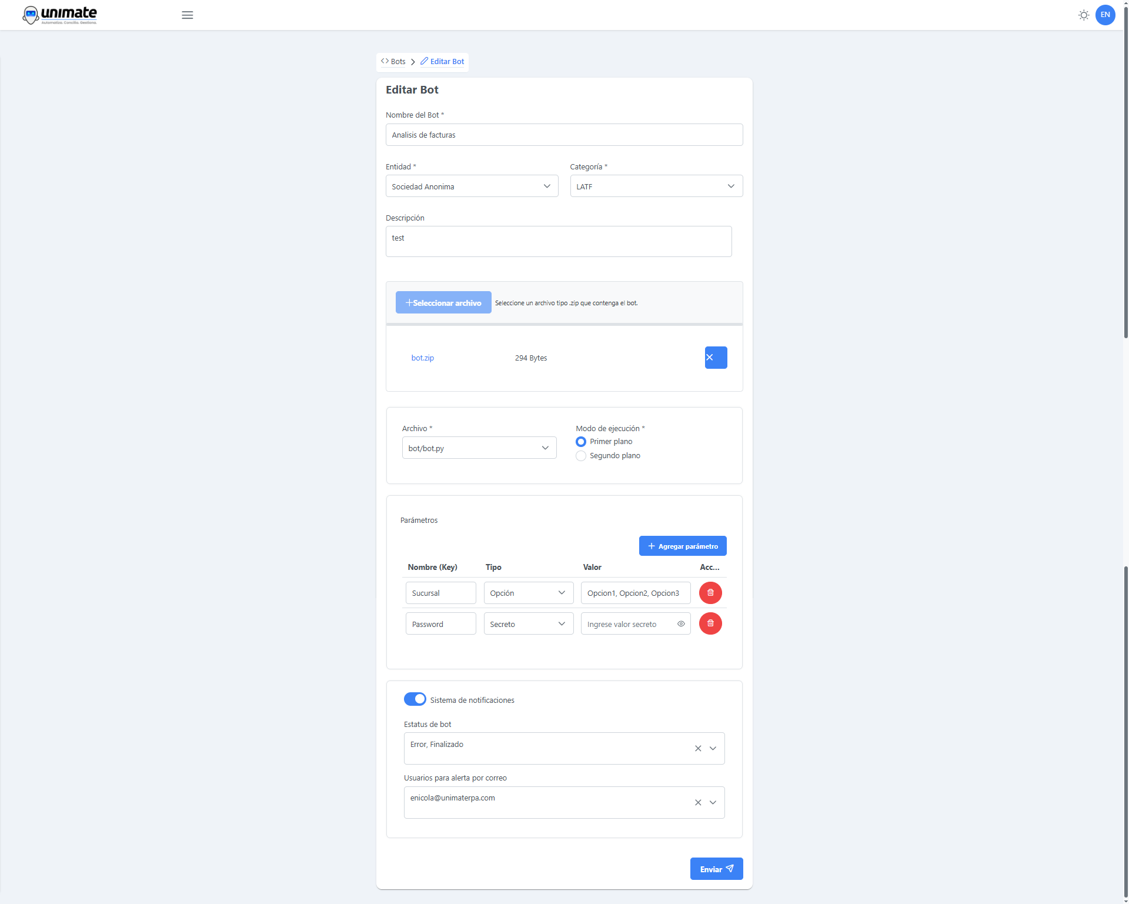Remove the bot.zip uploaded file
The height and width of the screenshot is (904, 1129).
(x=716, y=358)
